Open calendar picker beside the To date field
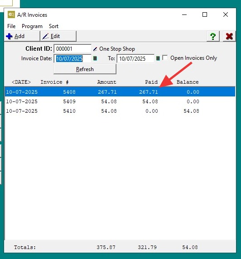This screenshot has width=241, height=259. [158, 58]
